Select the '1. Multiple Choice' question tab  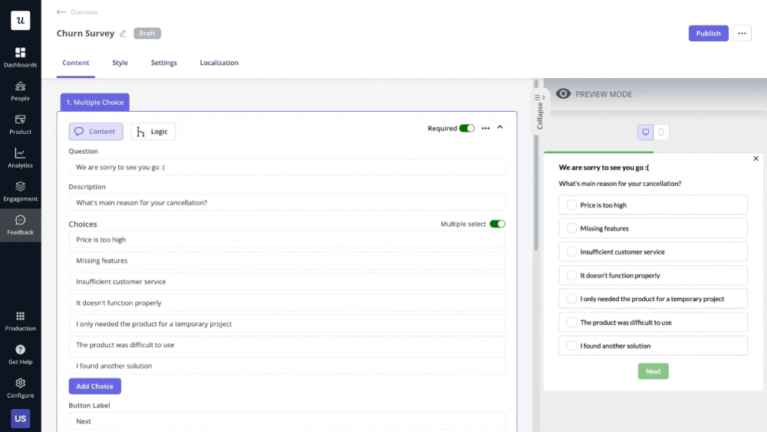coord(95,102)
